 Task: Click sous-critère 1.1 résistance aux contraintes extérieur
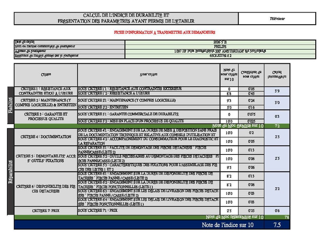tap(149, 89)
